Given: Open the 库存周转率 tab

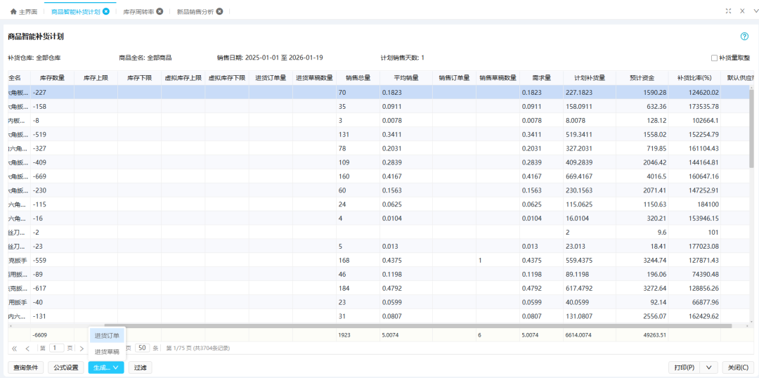Looking at the screenshot, I should pos(138,12).
